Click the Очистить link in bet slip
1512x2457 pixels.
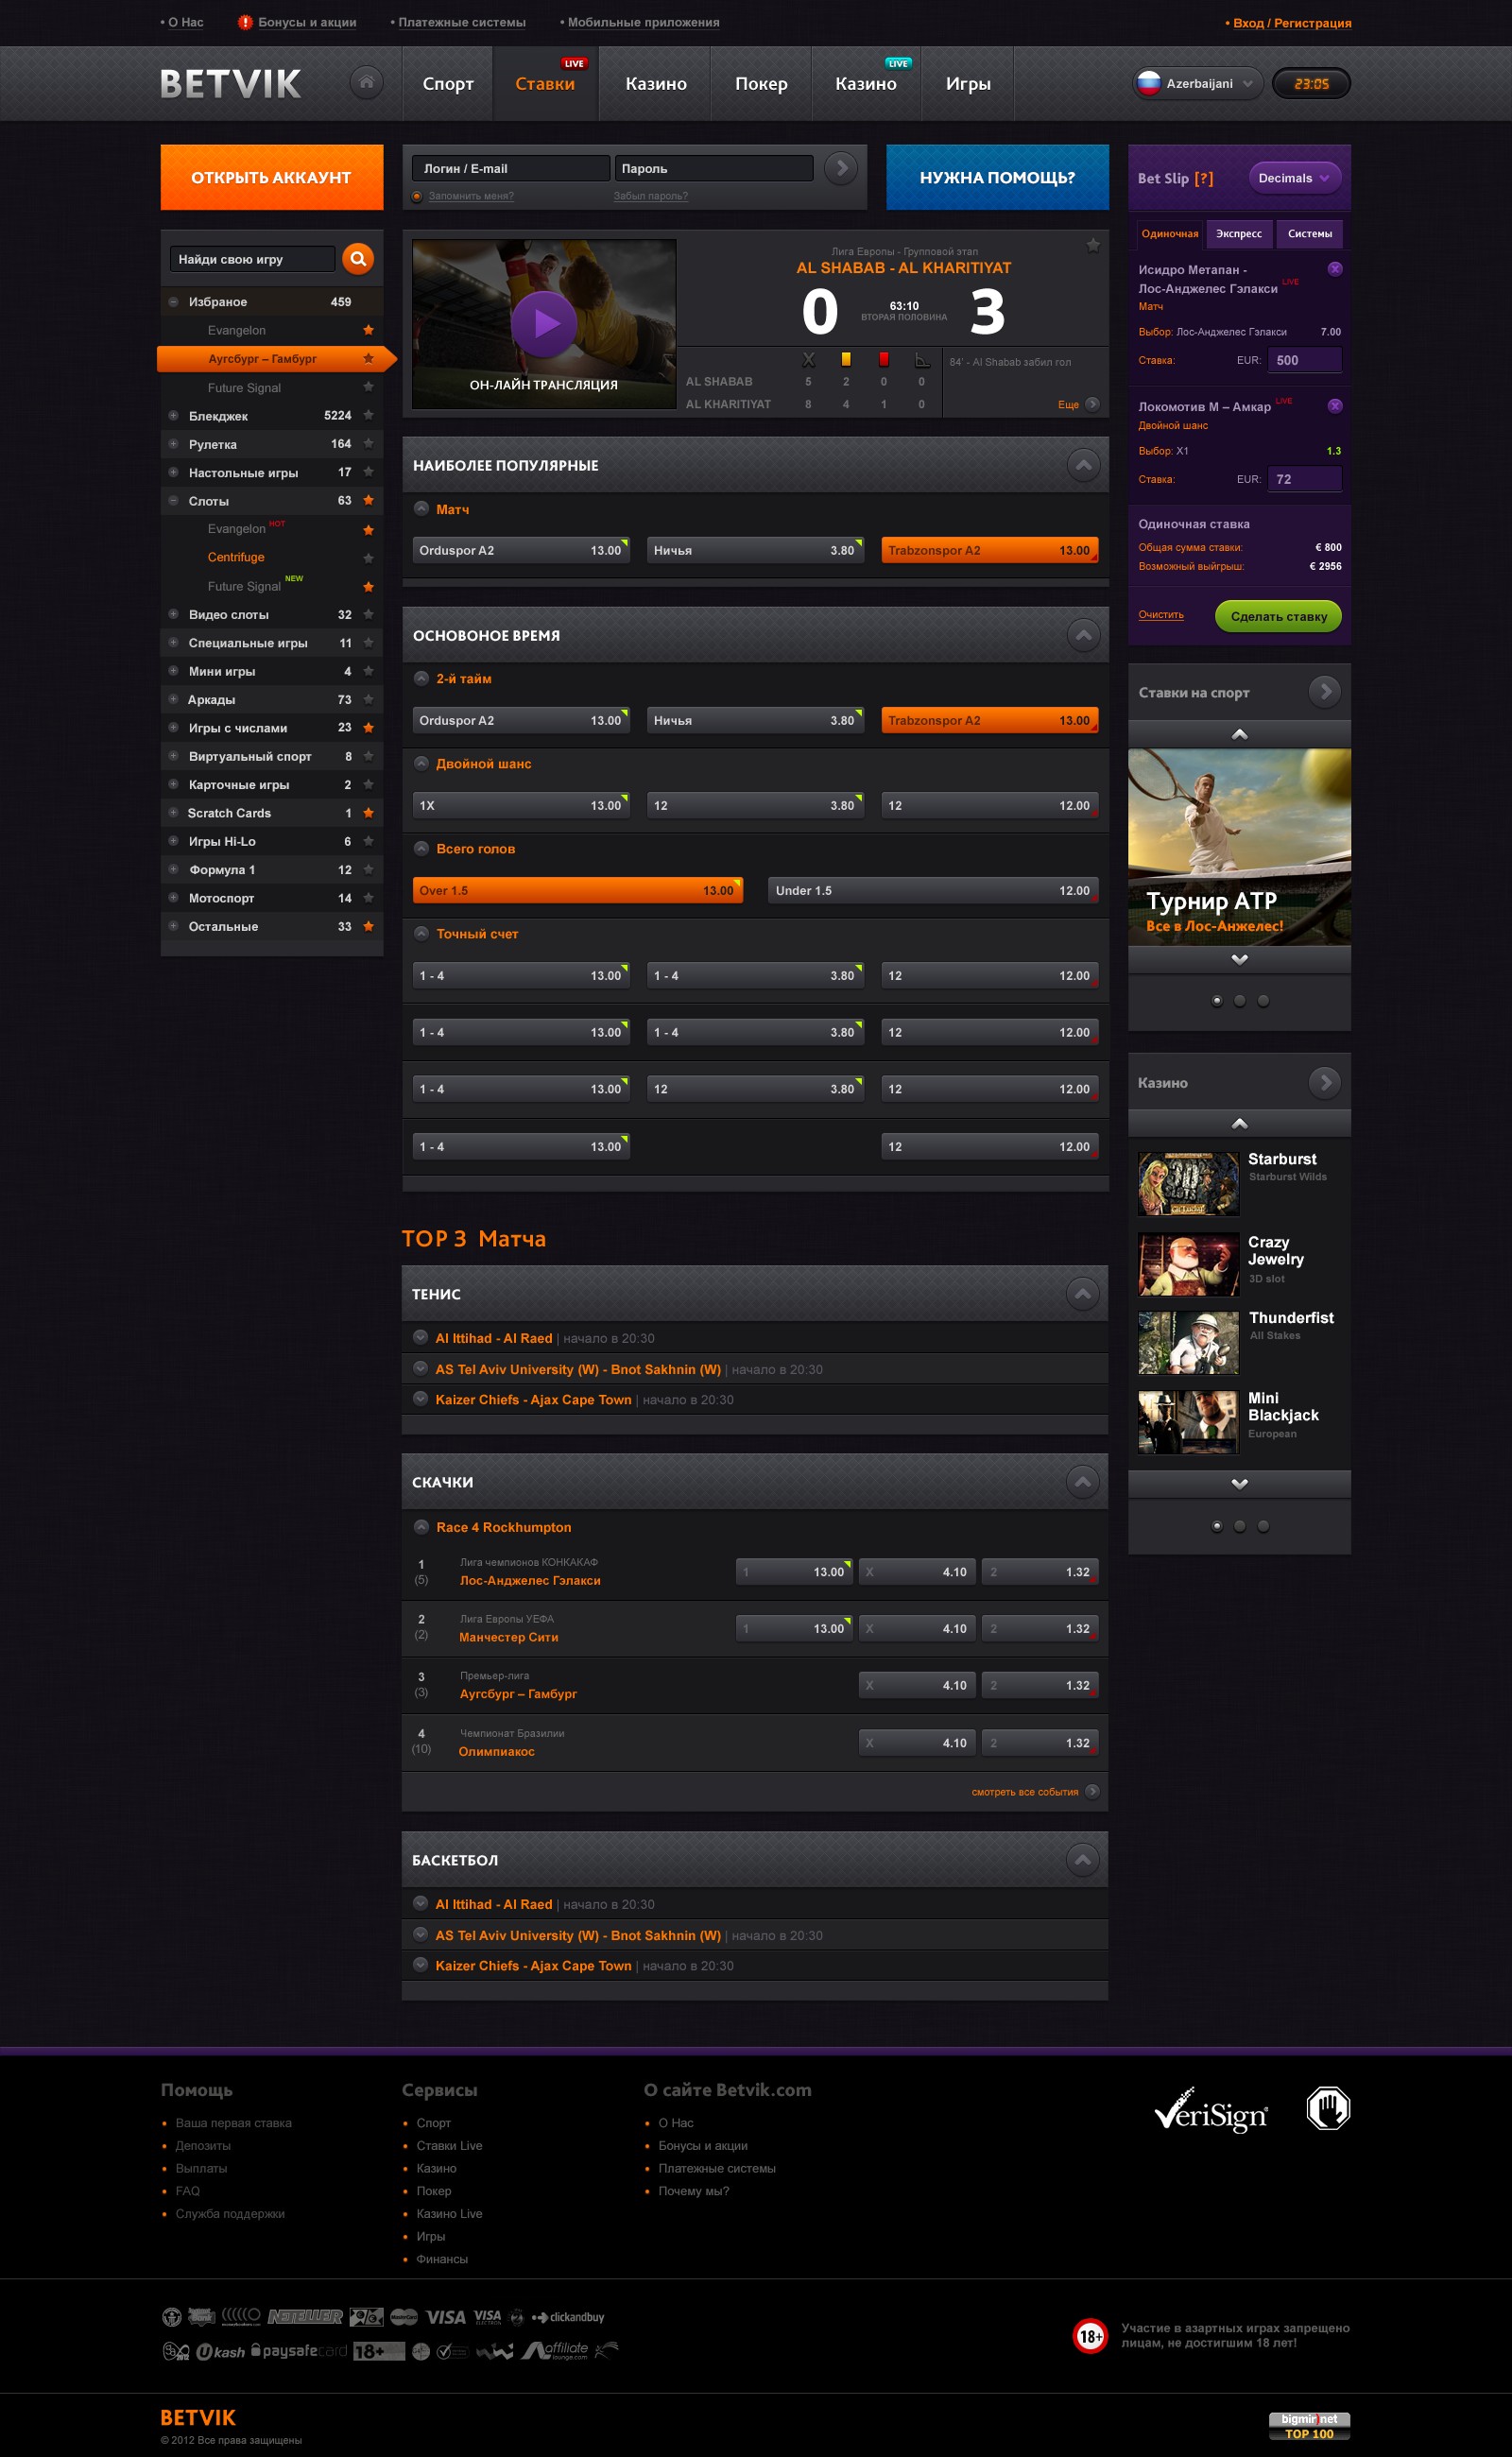click(x=1161, y=615)
